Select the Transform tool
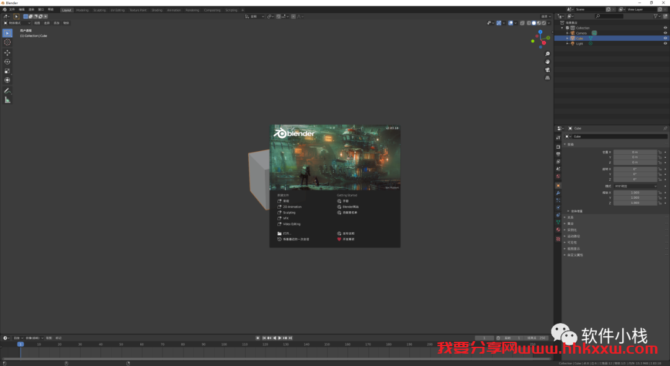Viewport: 670px width, 366px height. coord(7,80)
